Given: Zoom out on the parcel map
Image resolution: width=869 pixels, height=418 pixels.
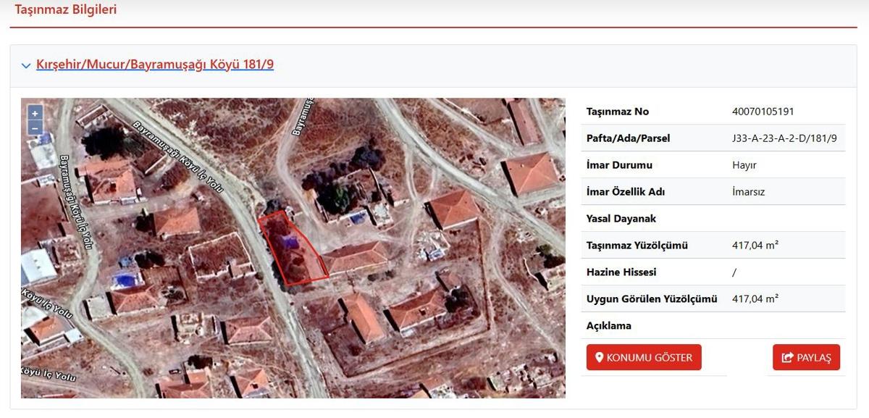Looking at the screenshot, I should coord(35,128).
